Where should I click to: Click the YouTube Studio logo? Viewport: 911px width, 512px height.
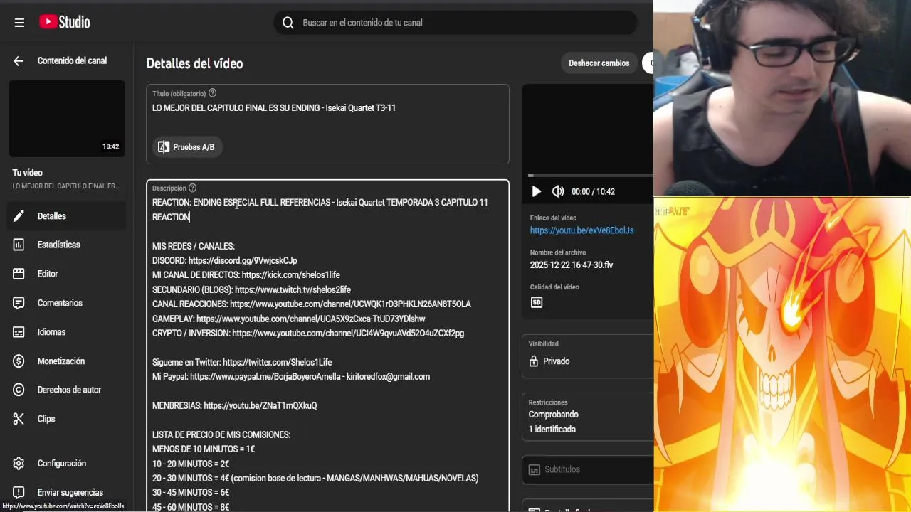[x=65, y=22]
